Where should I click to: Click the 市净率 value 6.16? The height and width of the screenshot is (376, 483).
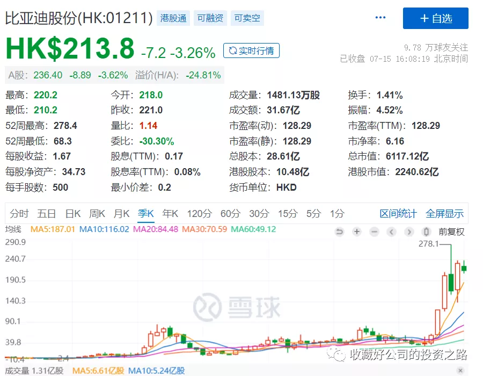395,141
